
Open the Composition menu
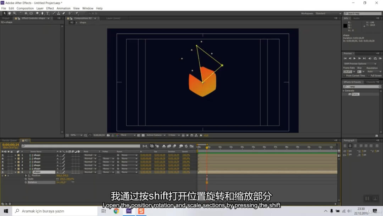click(25, 8)
